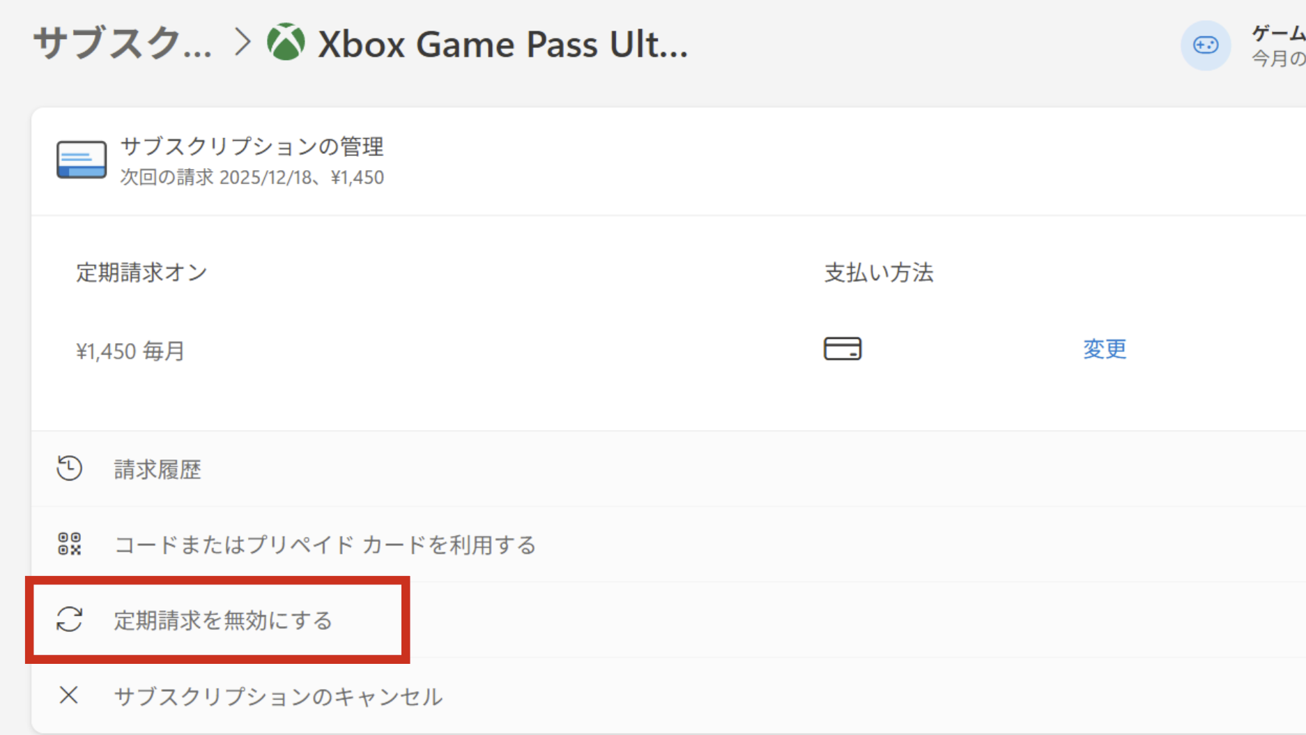1306x735 pixels.
Task: Click the 定期請求オン status text
Action: (142, 272)
